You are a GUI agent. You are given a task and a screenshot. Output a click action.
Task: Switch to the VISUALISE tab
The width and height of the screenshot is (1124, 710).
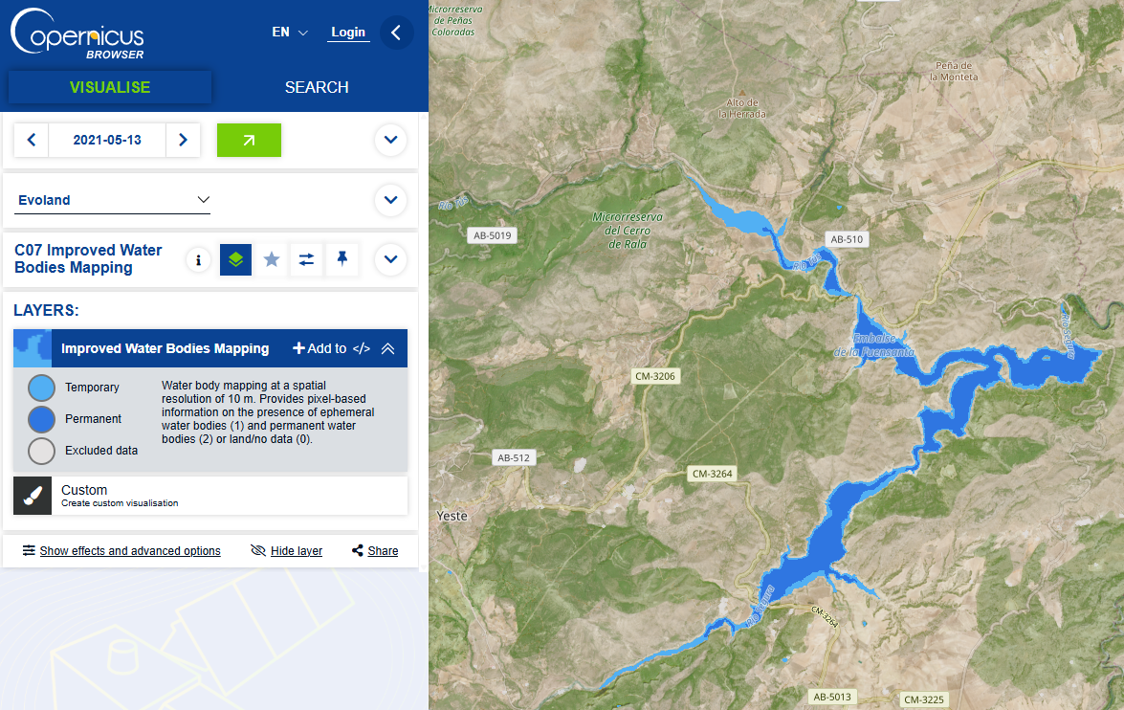[x=110, y=87]
